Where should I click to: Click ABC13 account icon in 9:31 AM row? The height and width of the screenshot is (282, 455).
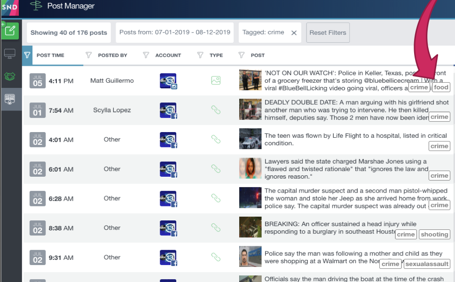168,258
